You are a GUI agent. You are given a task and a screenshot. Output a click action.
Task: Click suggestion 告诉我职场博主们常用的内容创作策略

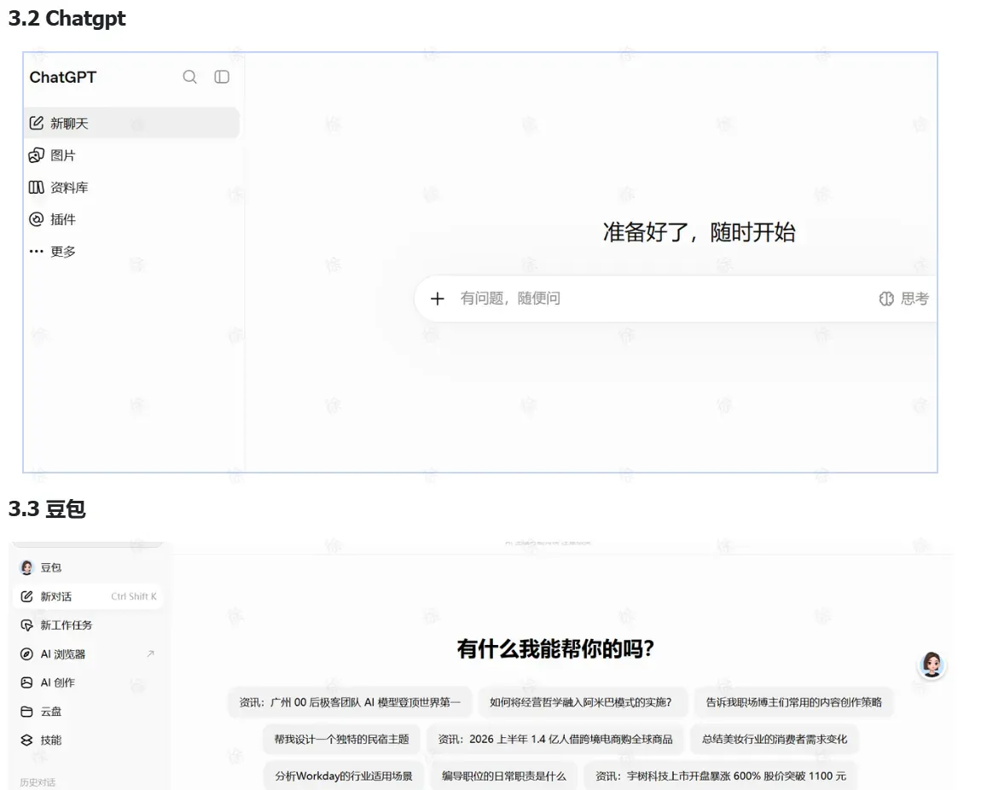click(793, 702)
